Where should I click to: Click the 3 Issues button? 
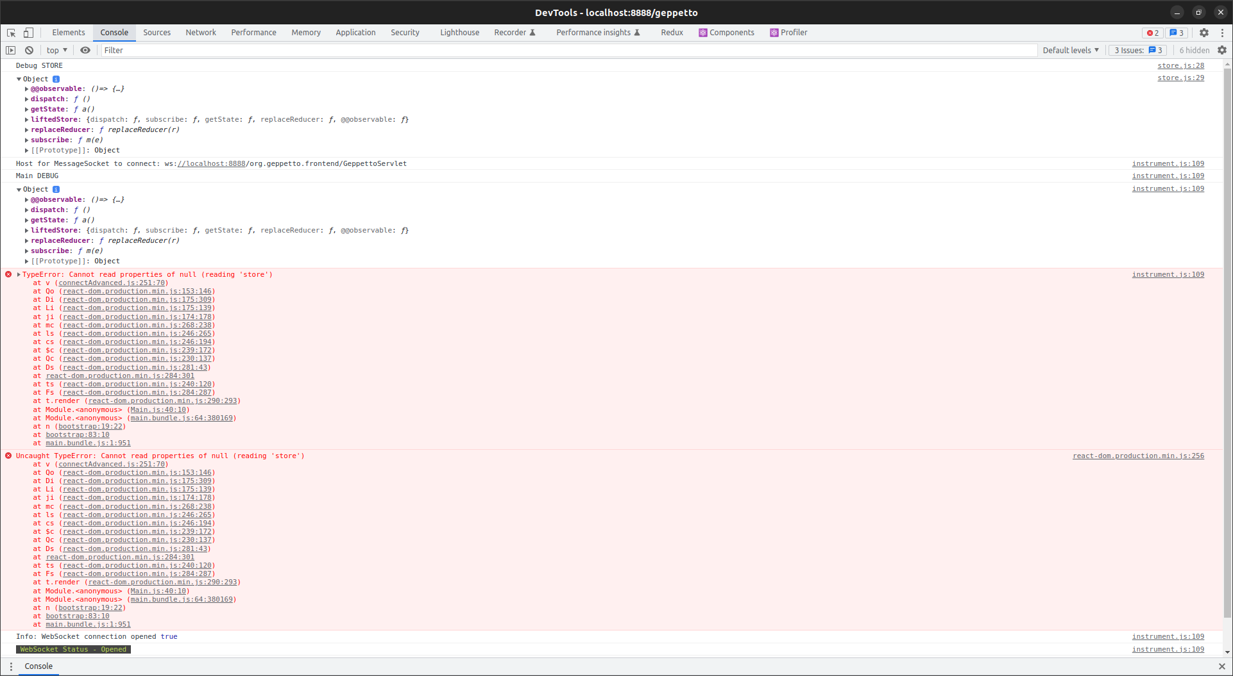(1138, 50)
